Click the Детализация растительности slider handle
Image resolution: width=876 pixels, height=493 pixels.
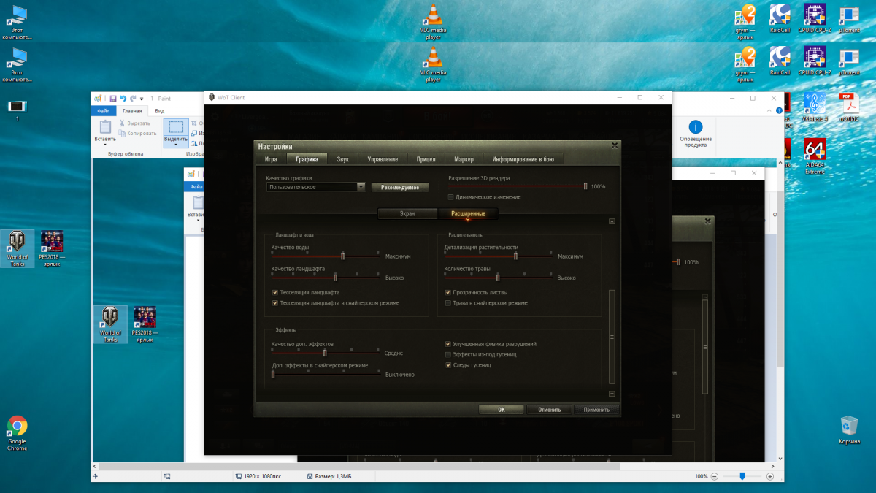(x=515, y=256)
